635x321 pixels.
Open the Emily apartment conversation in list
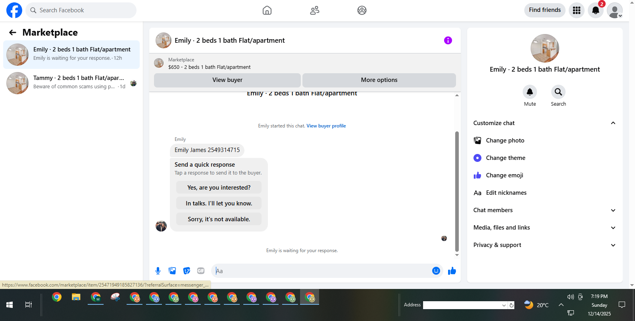(x=71, y=55)
